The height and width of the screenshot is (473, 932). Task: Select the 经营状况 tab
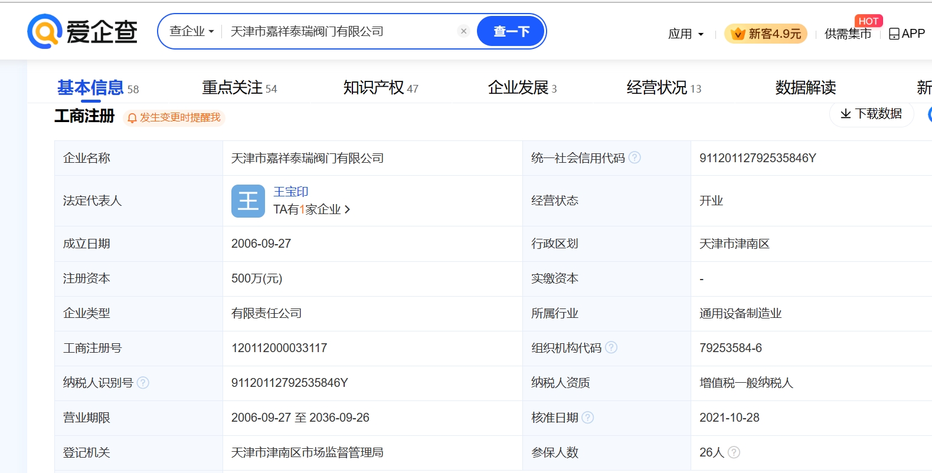coord(664,88)
